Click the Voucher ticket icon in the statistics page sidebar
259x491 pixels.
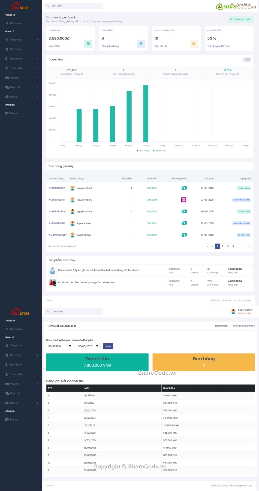(x=7, y=384)
